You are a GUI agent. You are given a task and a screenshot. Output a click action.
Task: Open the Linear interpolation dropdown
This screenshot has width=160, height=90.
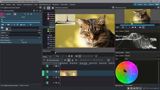tap(24, 24)
